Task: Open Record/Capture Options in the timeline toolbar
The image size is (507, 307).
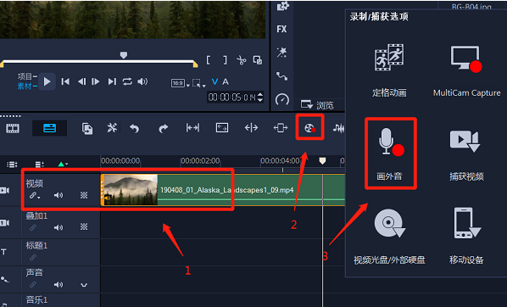Action: coord(309,128)
